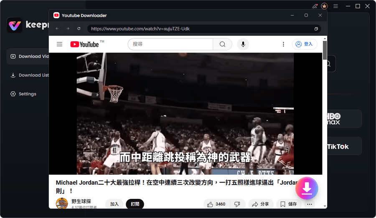
Task: Like the video with 3460 likes
Action: (x=216, y=204)
